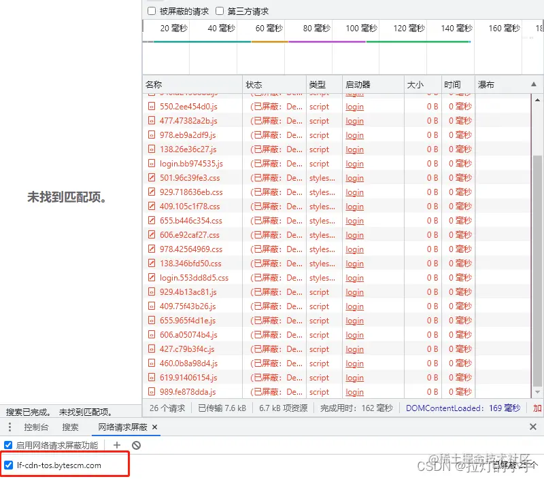Click script icon of 619.91406154.js

(152, 378)
